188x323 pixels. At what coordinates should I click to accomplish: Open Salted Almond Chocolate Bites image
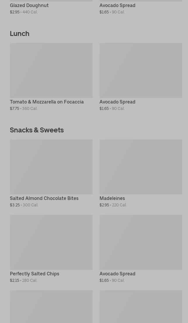[51, 167]
